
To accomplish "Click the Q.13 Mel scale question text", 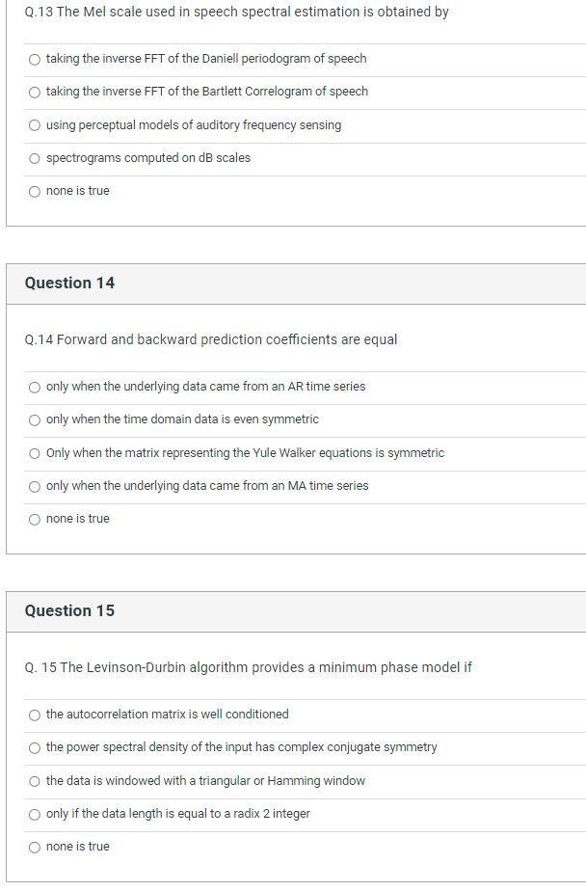I will (236, 13).
